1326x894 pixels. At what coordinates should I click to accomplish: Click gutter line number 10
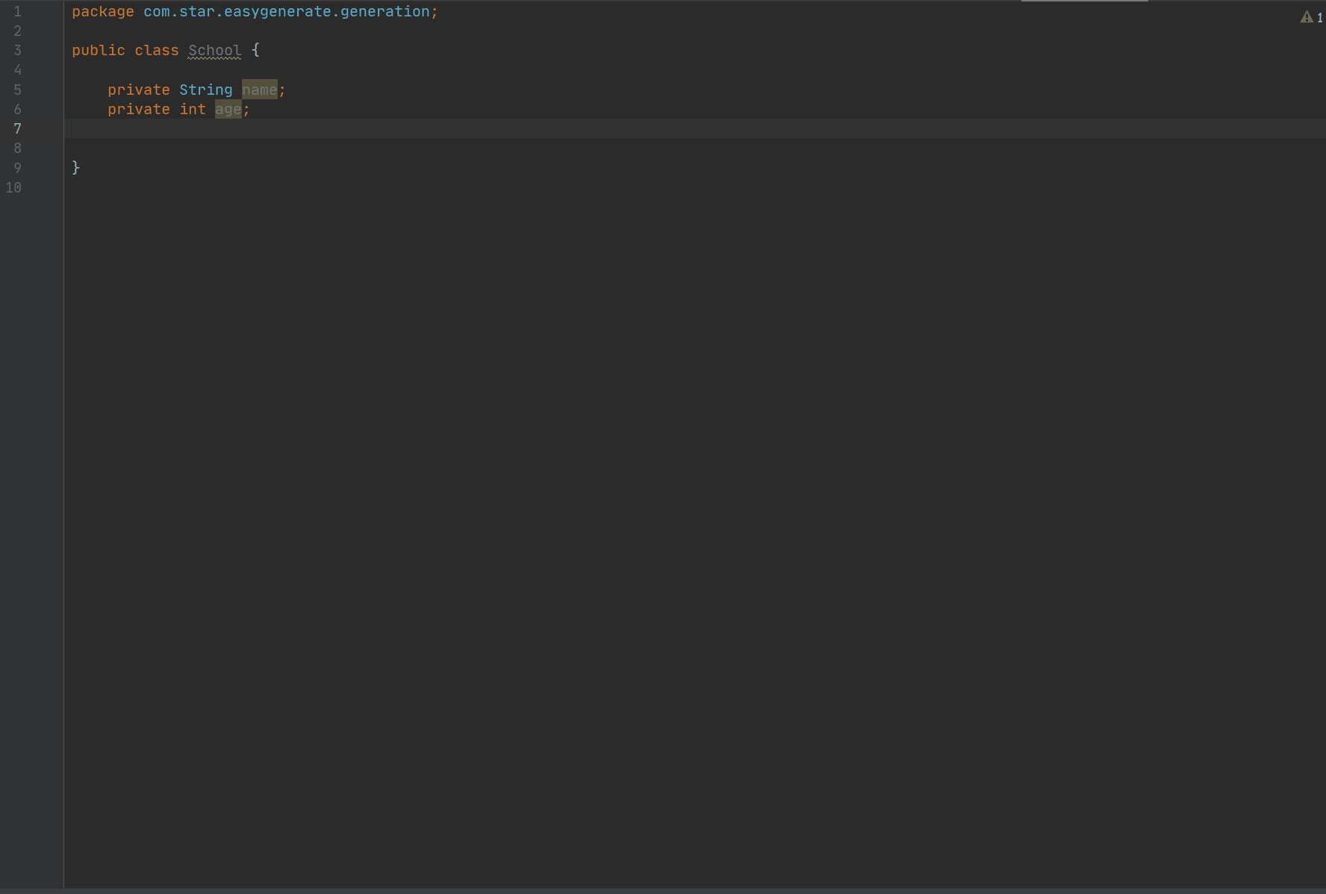[13, 187]
